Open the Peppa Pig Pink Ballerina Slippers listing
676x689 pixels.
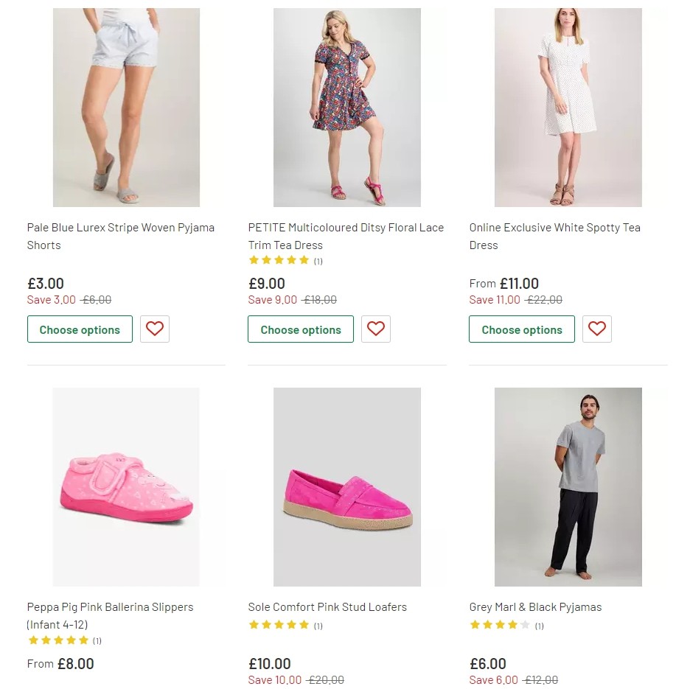click(109, 615)
